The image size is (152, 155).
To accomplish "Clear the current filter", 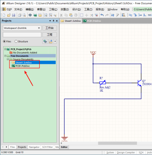I will click(x=96, y=15).
